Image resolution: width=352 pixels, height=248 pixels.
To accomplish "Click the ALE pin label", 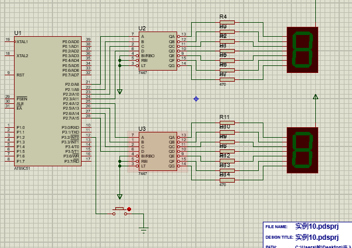I will [x=20, y=104].
